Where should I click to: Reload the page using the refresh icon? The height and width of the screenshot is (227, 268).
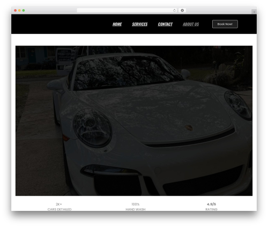pyautogui.click(x=174, y=10)
